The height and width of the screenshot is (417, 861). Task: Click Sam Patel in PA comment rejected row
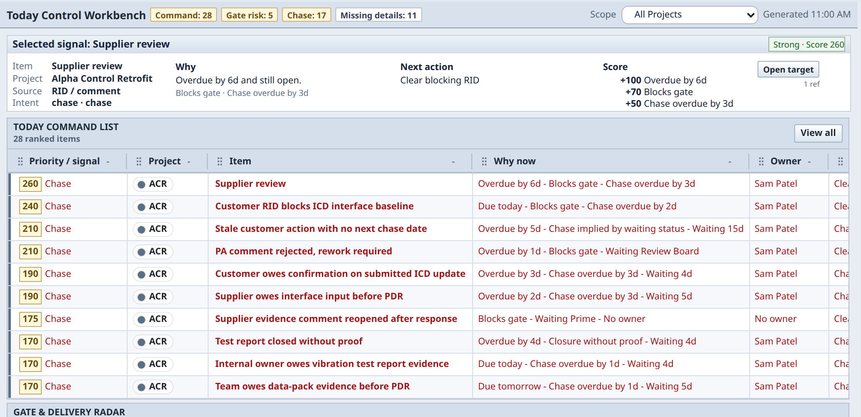point(775,251)
